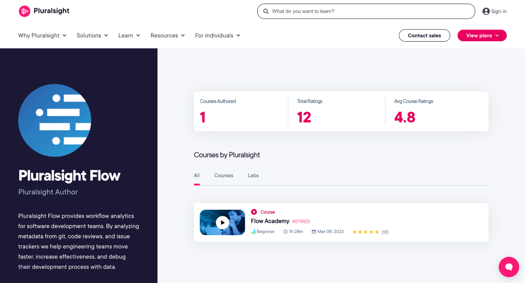Click the Courses Authored value 1
This screenshot has height=283, width=525.
point(202,117)
